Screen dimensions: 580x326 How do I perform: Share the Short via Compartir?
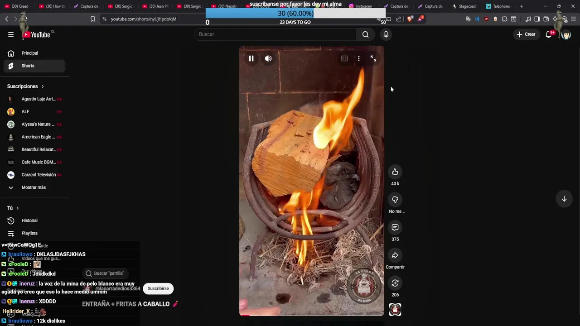pos(395,255)
